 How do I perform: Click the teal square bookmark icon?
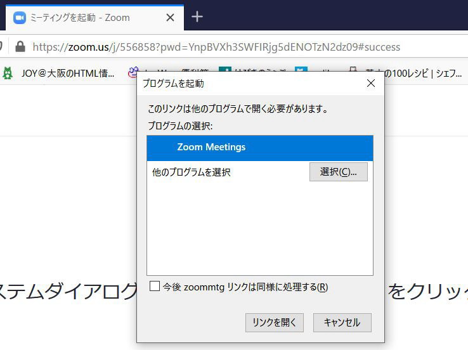pyautogui.click(x=224, y=71)
